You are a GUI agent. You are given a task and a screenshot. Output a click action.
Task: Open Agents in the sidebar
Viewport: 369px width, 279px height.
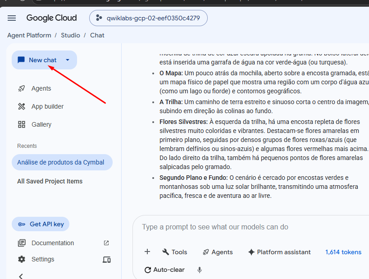coord(41,88)
